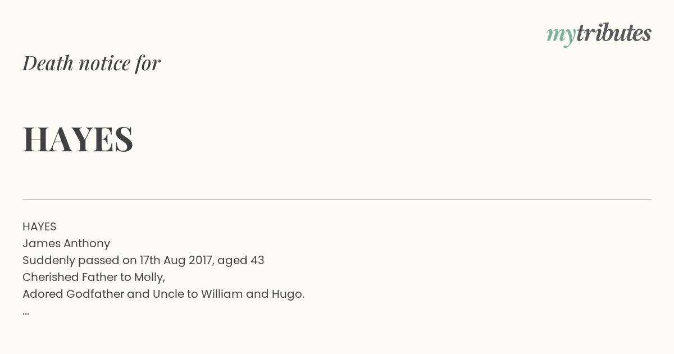The height and width of the screenshot is (354, 674).
Task: Click the name Hugo
Action: click(x=288, y=294)
